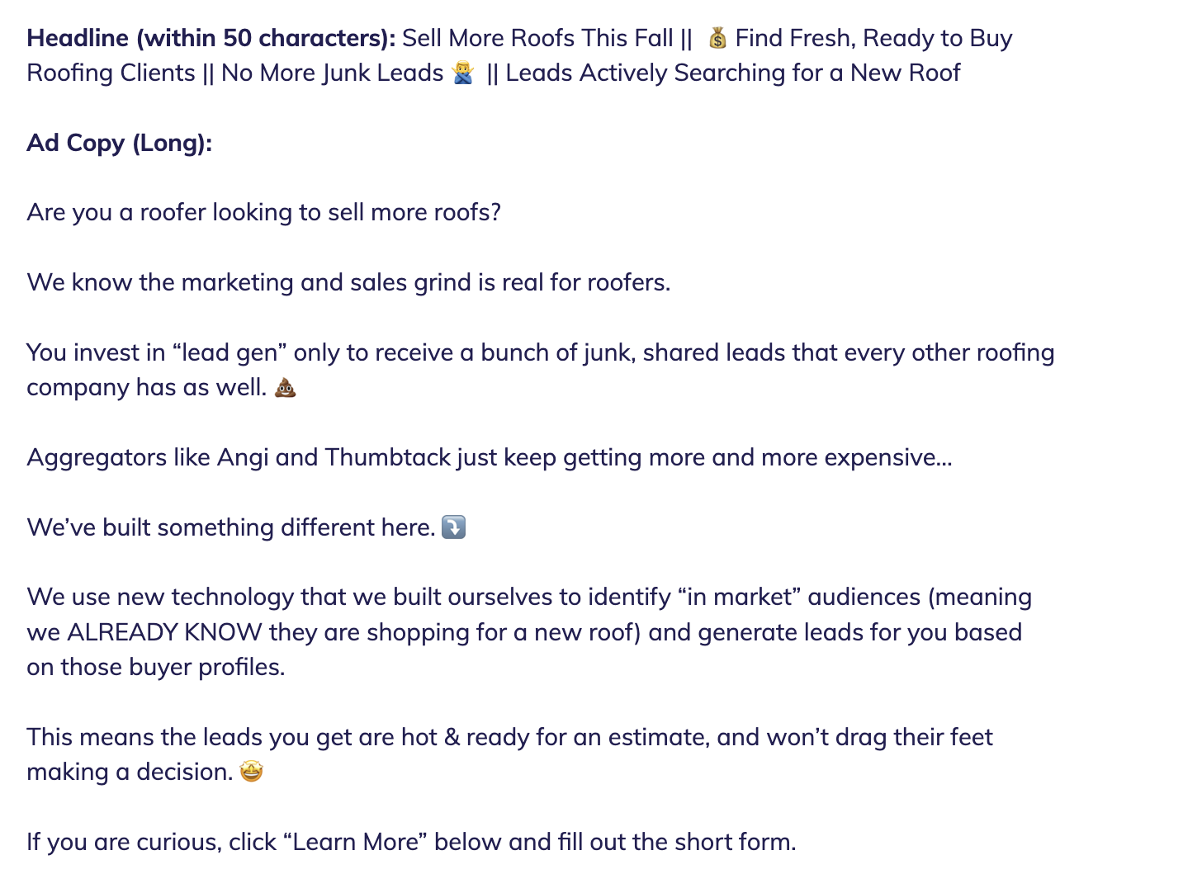Click the capitalized "ALREADY KNOW" text
The height and width of the screenshot is (893, 1202).
tap(164, 632)
